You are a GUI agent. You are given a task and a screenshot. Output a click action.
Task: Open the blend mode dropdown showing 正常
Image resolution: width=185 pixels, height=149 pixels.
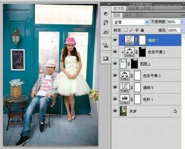coord(131,22)
